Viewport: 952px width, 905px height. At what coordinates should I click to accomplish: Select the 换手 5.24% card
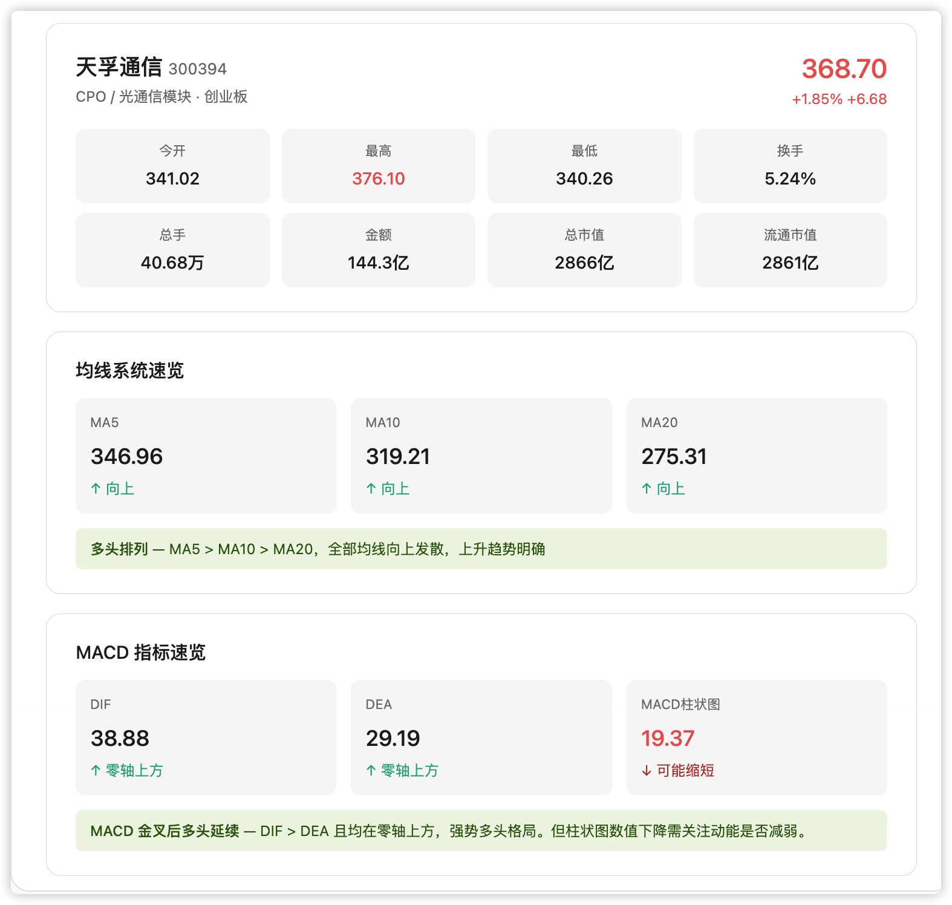pos(791,166)
